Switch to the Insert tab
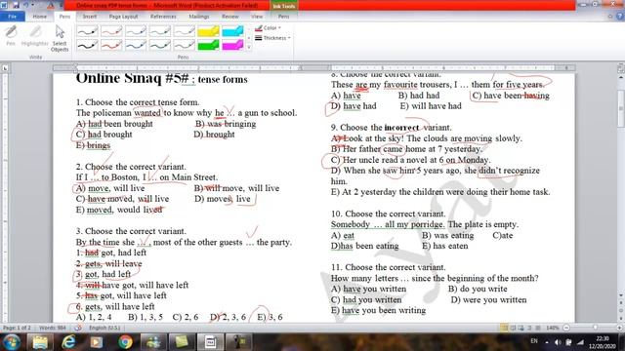 (90, 17)
